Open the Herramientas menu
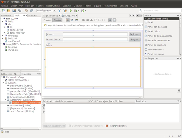 [x=110, y=6]
